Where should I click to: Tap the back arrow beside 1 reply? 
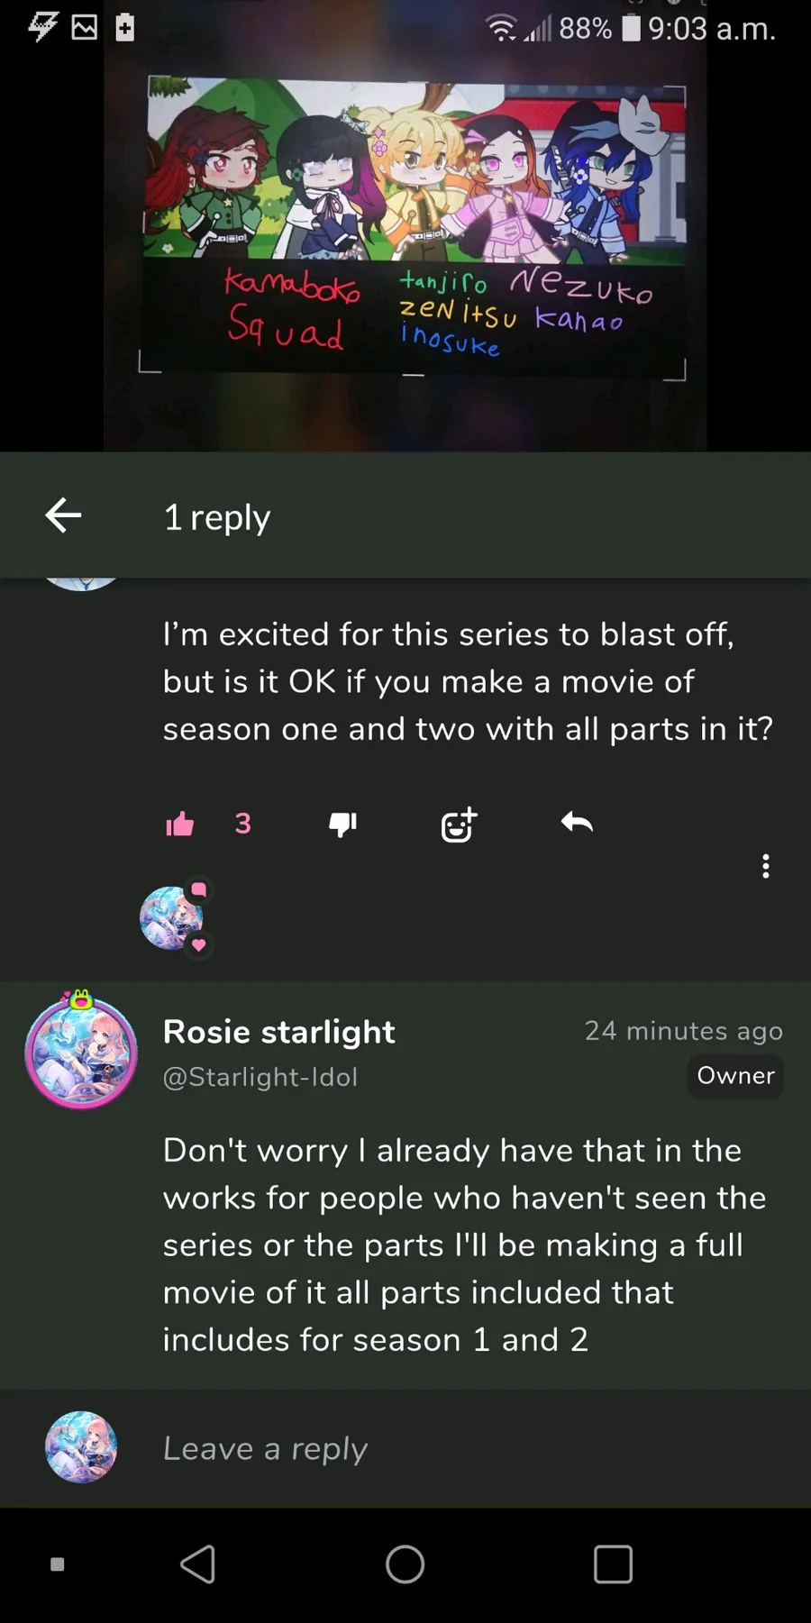[63, 515]
